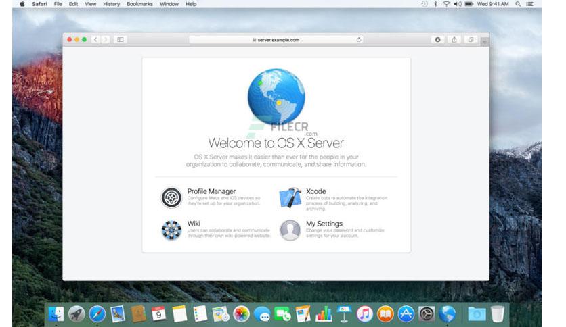Screen dimensions: 566x327
Task: Go back with Safari's back arrow
Action: (95, 40)
